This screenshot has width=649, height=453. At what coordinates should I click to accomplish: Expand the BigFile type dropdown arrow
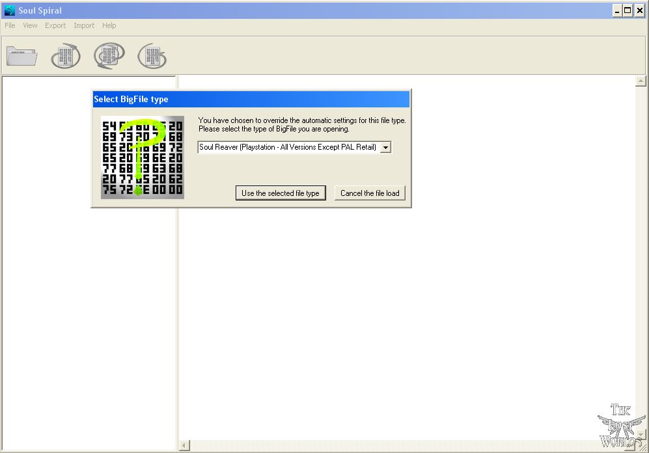click(x=385, y=147)
